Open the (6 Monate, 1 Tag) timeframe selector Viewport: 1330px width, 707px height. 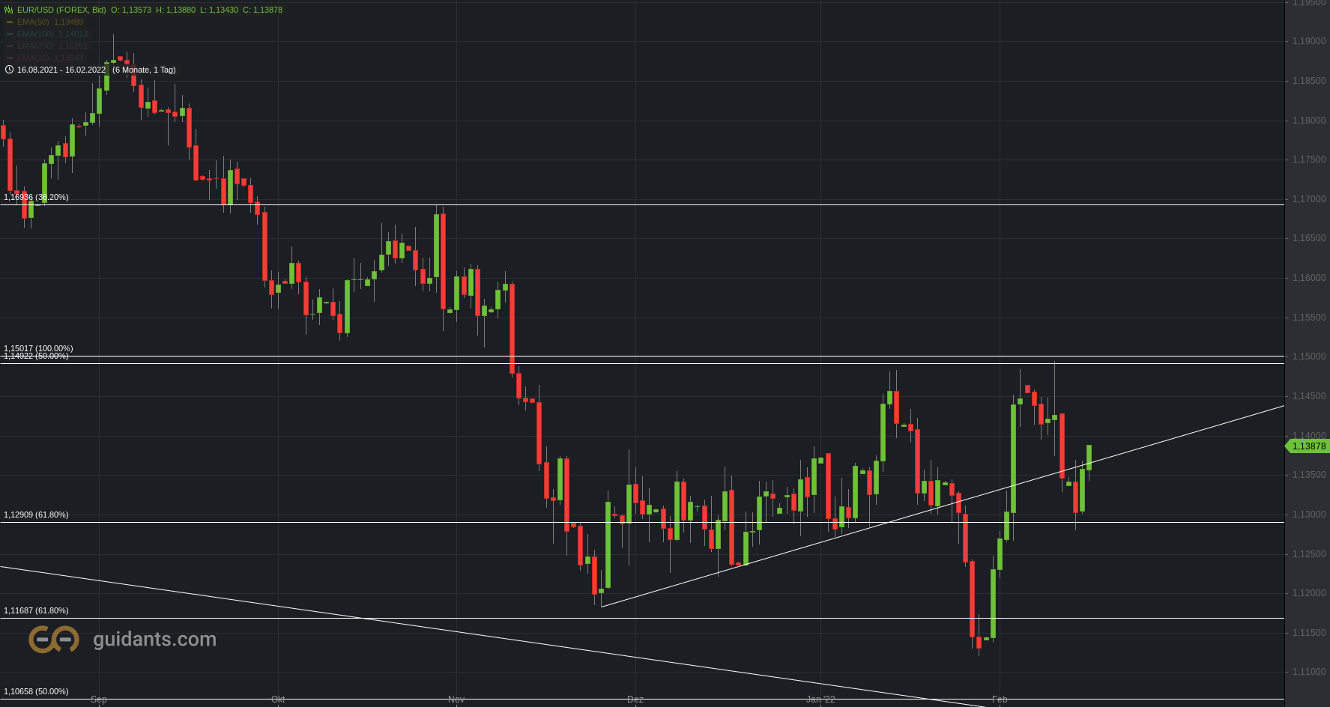pyautogui.click(x=144, y=70)
